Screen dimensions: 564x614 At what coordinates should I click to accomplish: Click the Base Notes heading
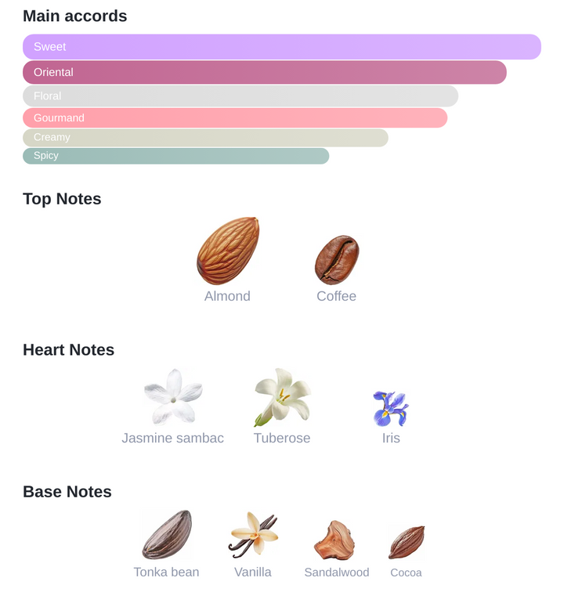click(x=67, y=492)
